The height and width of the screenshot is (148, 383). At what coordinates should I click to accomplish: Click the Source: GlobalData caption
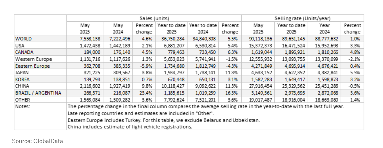click(x=37, y=141)
